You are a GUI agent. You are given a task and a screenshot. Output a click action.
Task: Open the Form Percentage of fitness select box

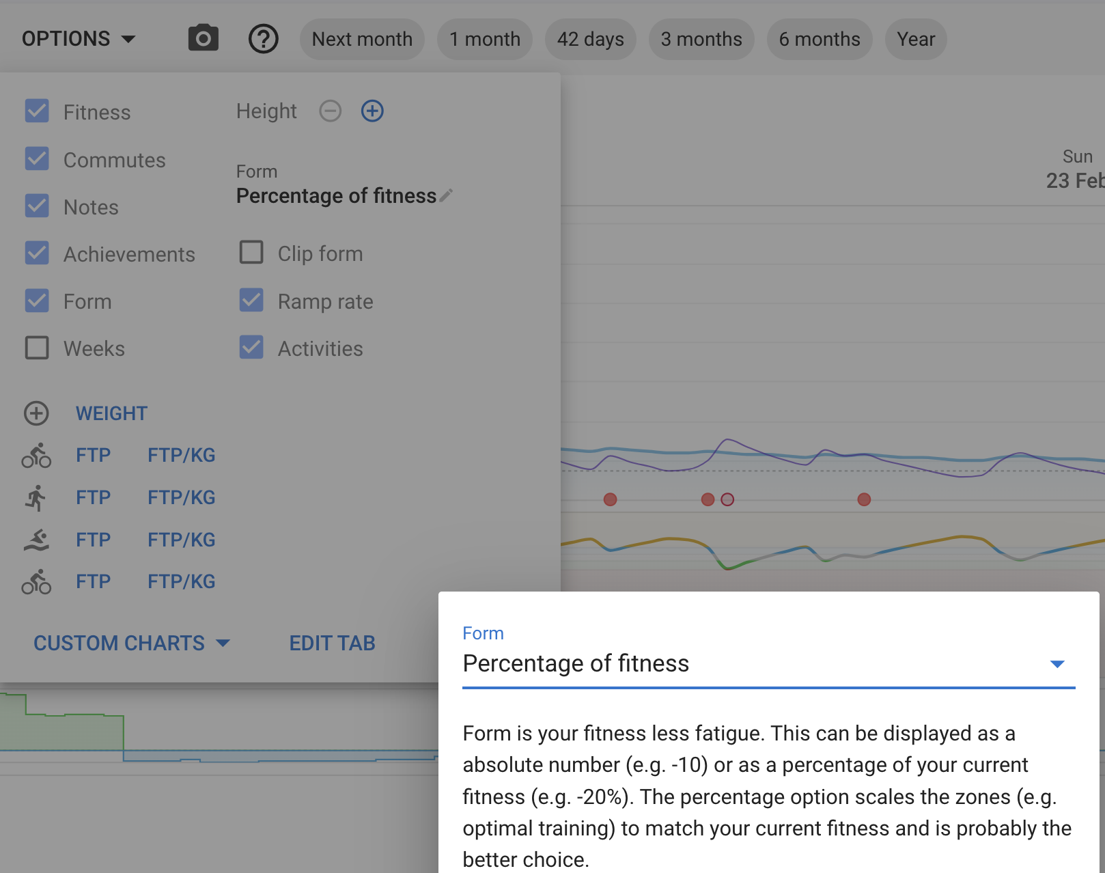pos(769,663)
